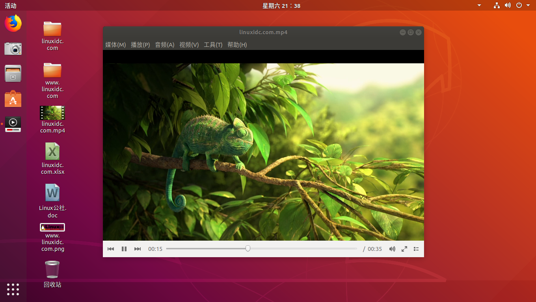Open the 播放(P) menu
Screen dimensions: 536x302
pos(140,45)
